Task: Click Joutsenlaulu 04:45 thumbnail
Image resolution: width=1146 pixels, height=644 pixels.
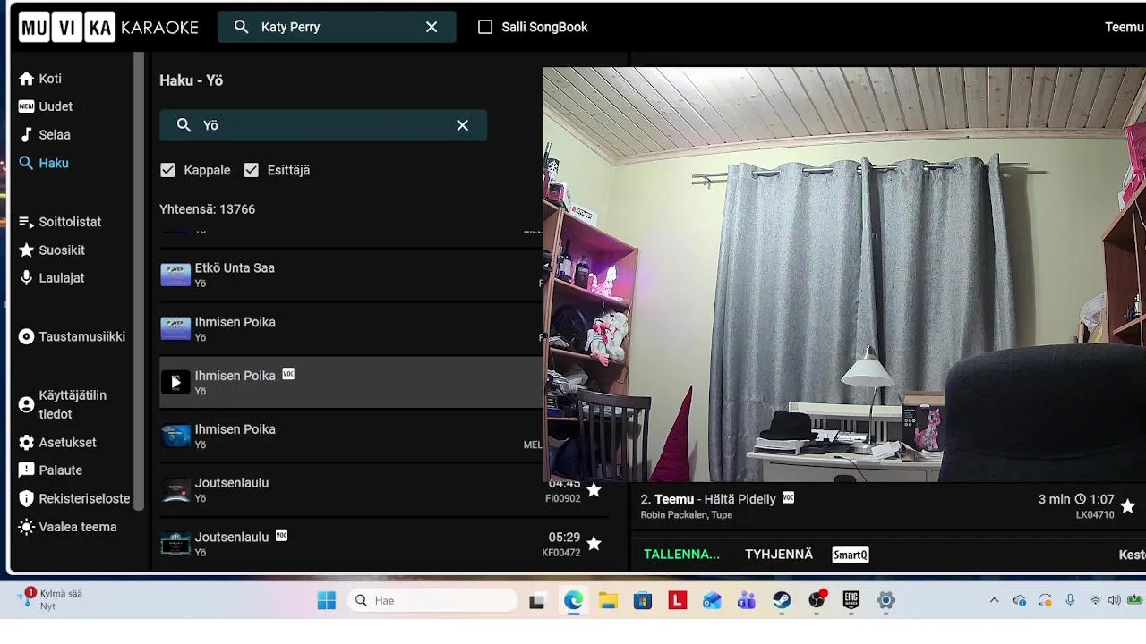Action: (175, 490)
